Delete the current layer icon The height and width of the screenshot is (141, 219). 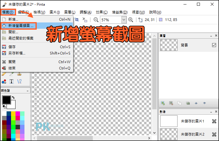[171, 103]
